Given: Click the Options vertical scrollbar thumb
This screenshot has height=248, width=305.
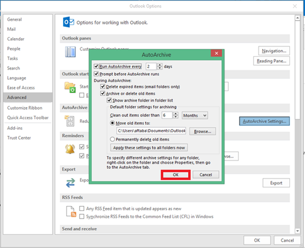Looking at the screenshot, I should [x=297, y=70].
